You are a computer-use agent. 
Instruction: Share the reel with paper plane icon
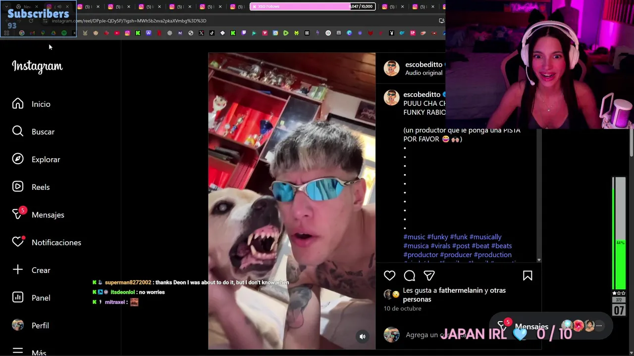(x=429, y=276)
